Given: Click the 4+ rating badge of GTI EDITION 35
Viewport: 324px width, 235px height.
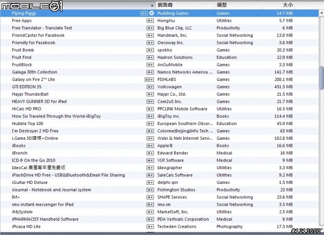Looking at the screenshot, I should coord(150,87).
